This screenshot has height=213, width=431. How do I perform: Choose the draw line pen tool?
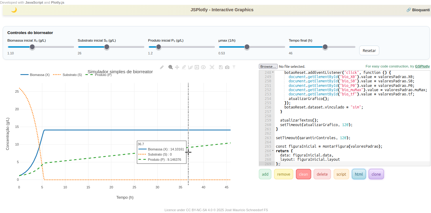[x=184, y=67]
